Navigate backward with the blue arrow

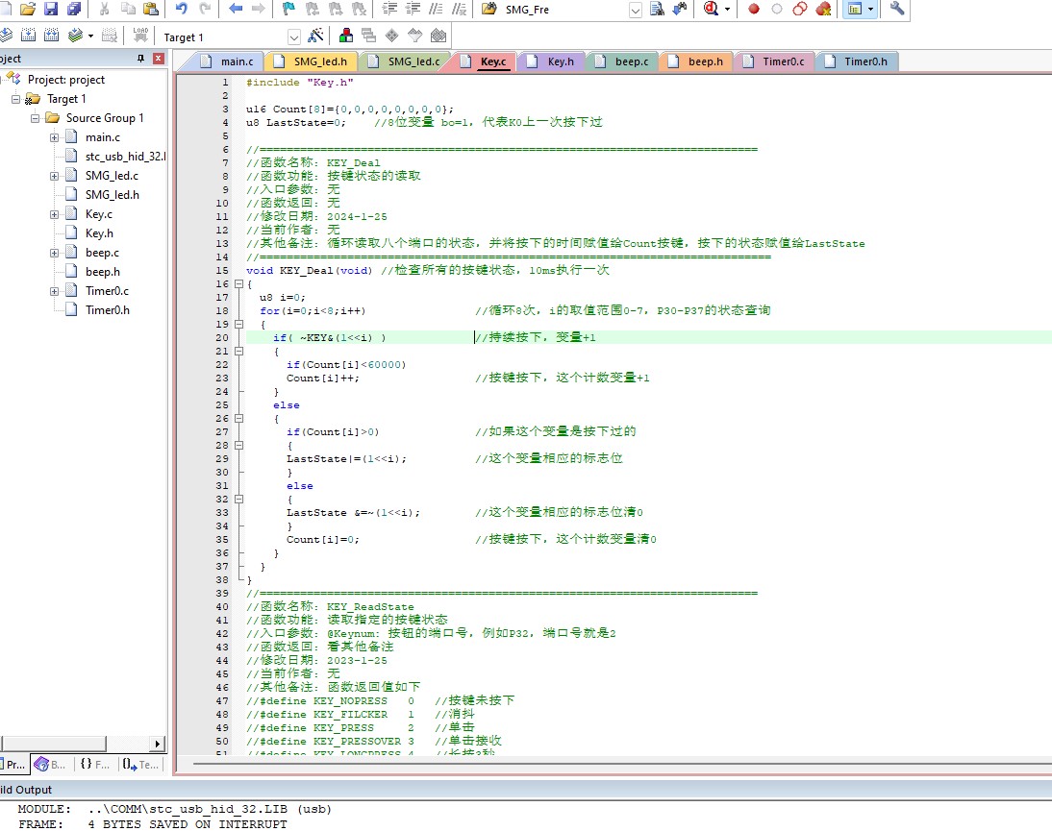click(236, 9)
